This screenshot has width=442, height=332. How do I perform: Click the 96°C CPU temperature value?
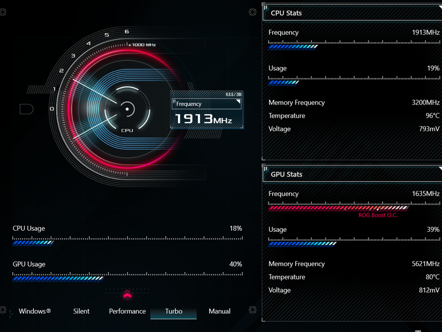[433, 116]
